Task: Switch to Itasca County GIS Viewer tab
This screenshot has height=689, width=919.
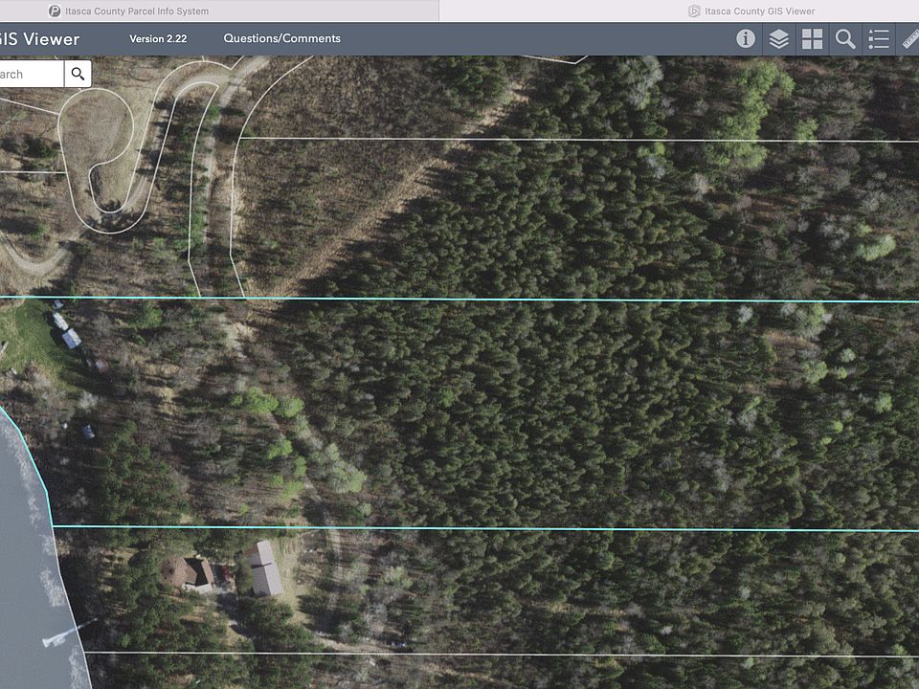Action: (759, 11)
